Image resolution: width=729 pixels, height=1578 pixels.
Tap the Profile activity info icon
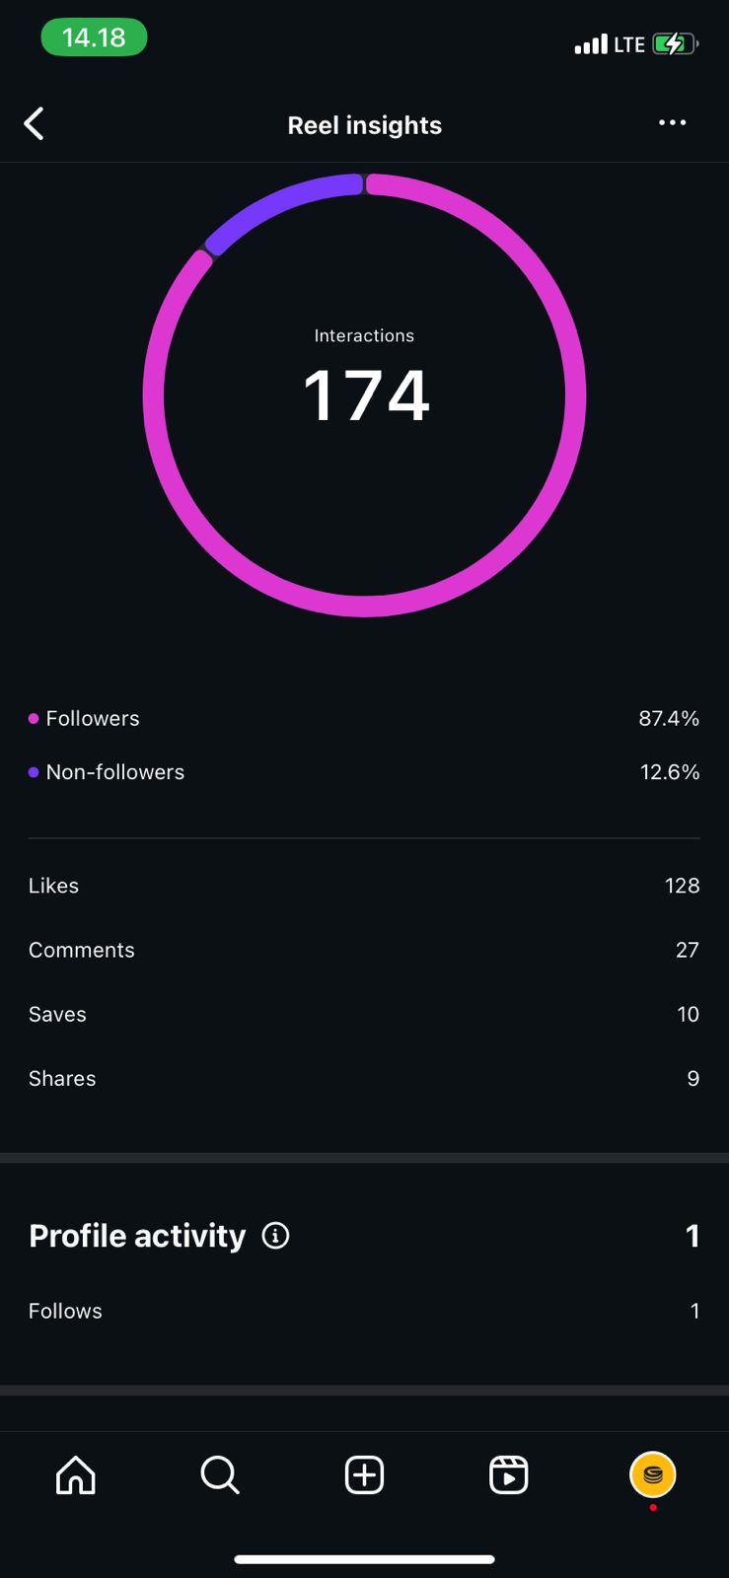[x=276, y=1236]
